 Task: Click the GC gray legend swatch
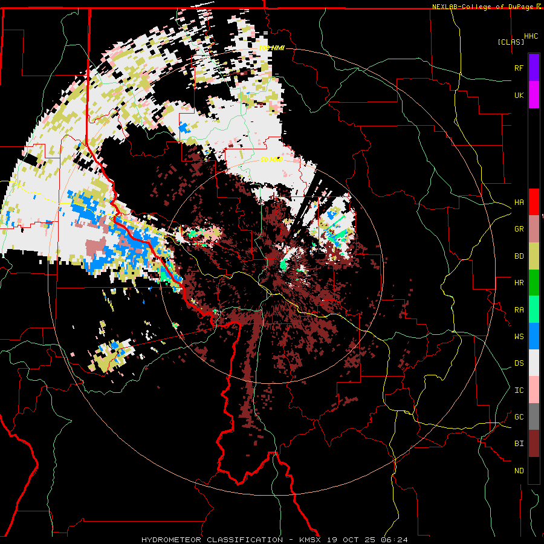tap(534, 416)
